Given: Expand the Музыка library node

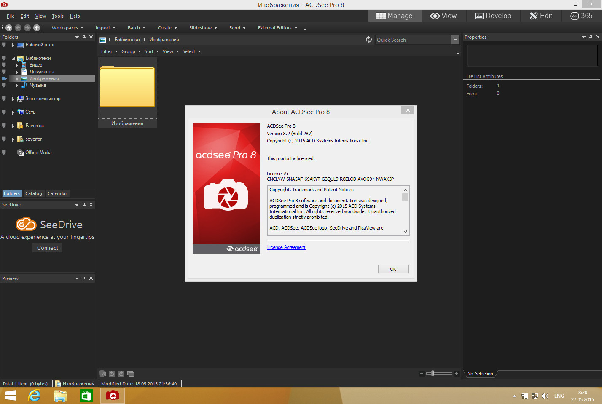Looking at the screenshot, I should point(17,85).
